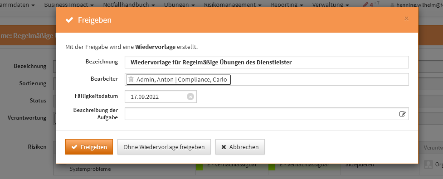The width and height of the screenshot is (443, 179).
Task: Click the person avatar icon in risk row
Action: pyautogui.click(x=428, y=164)
